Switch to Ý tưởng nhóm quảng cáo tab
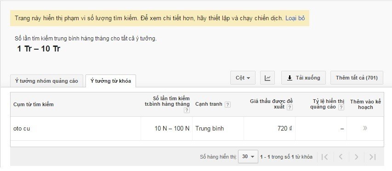 (x=46, y=81)
